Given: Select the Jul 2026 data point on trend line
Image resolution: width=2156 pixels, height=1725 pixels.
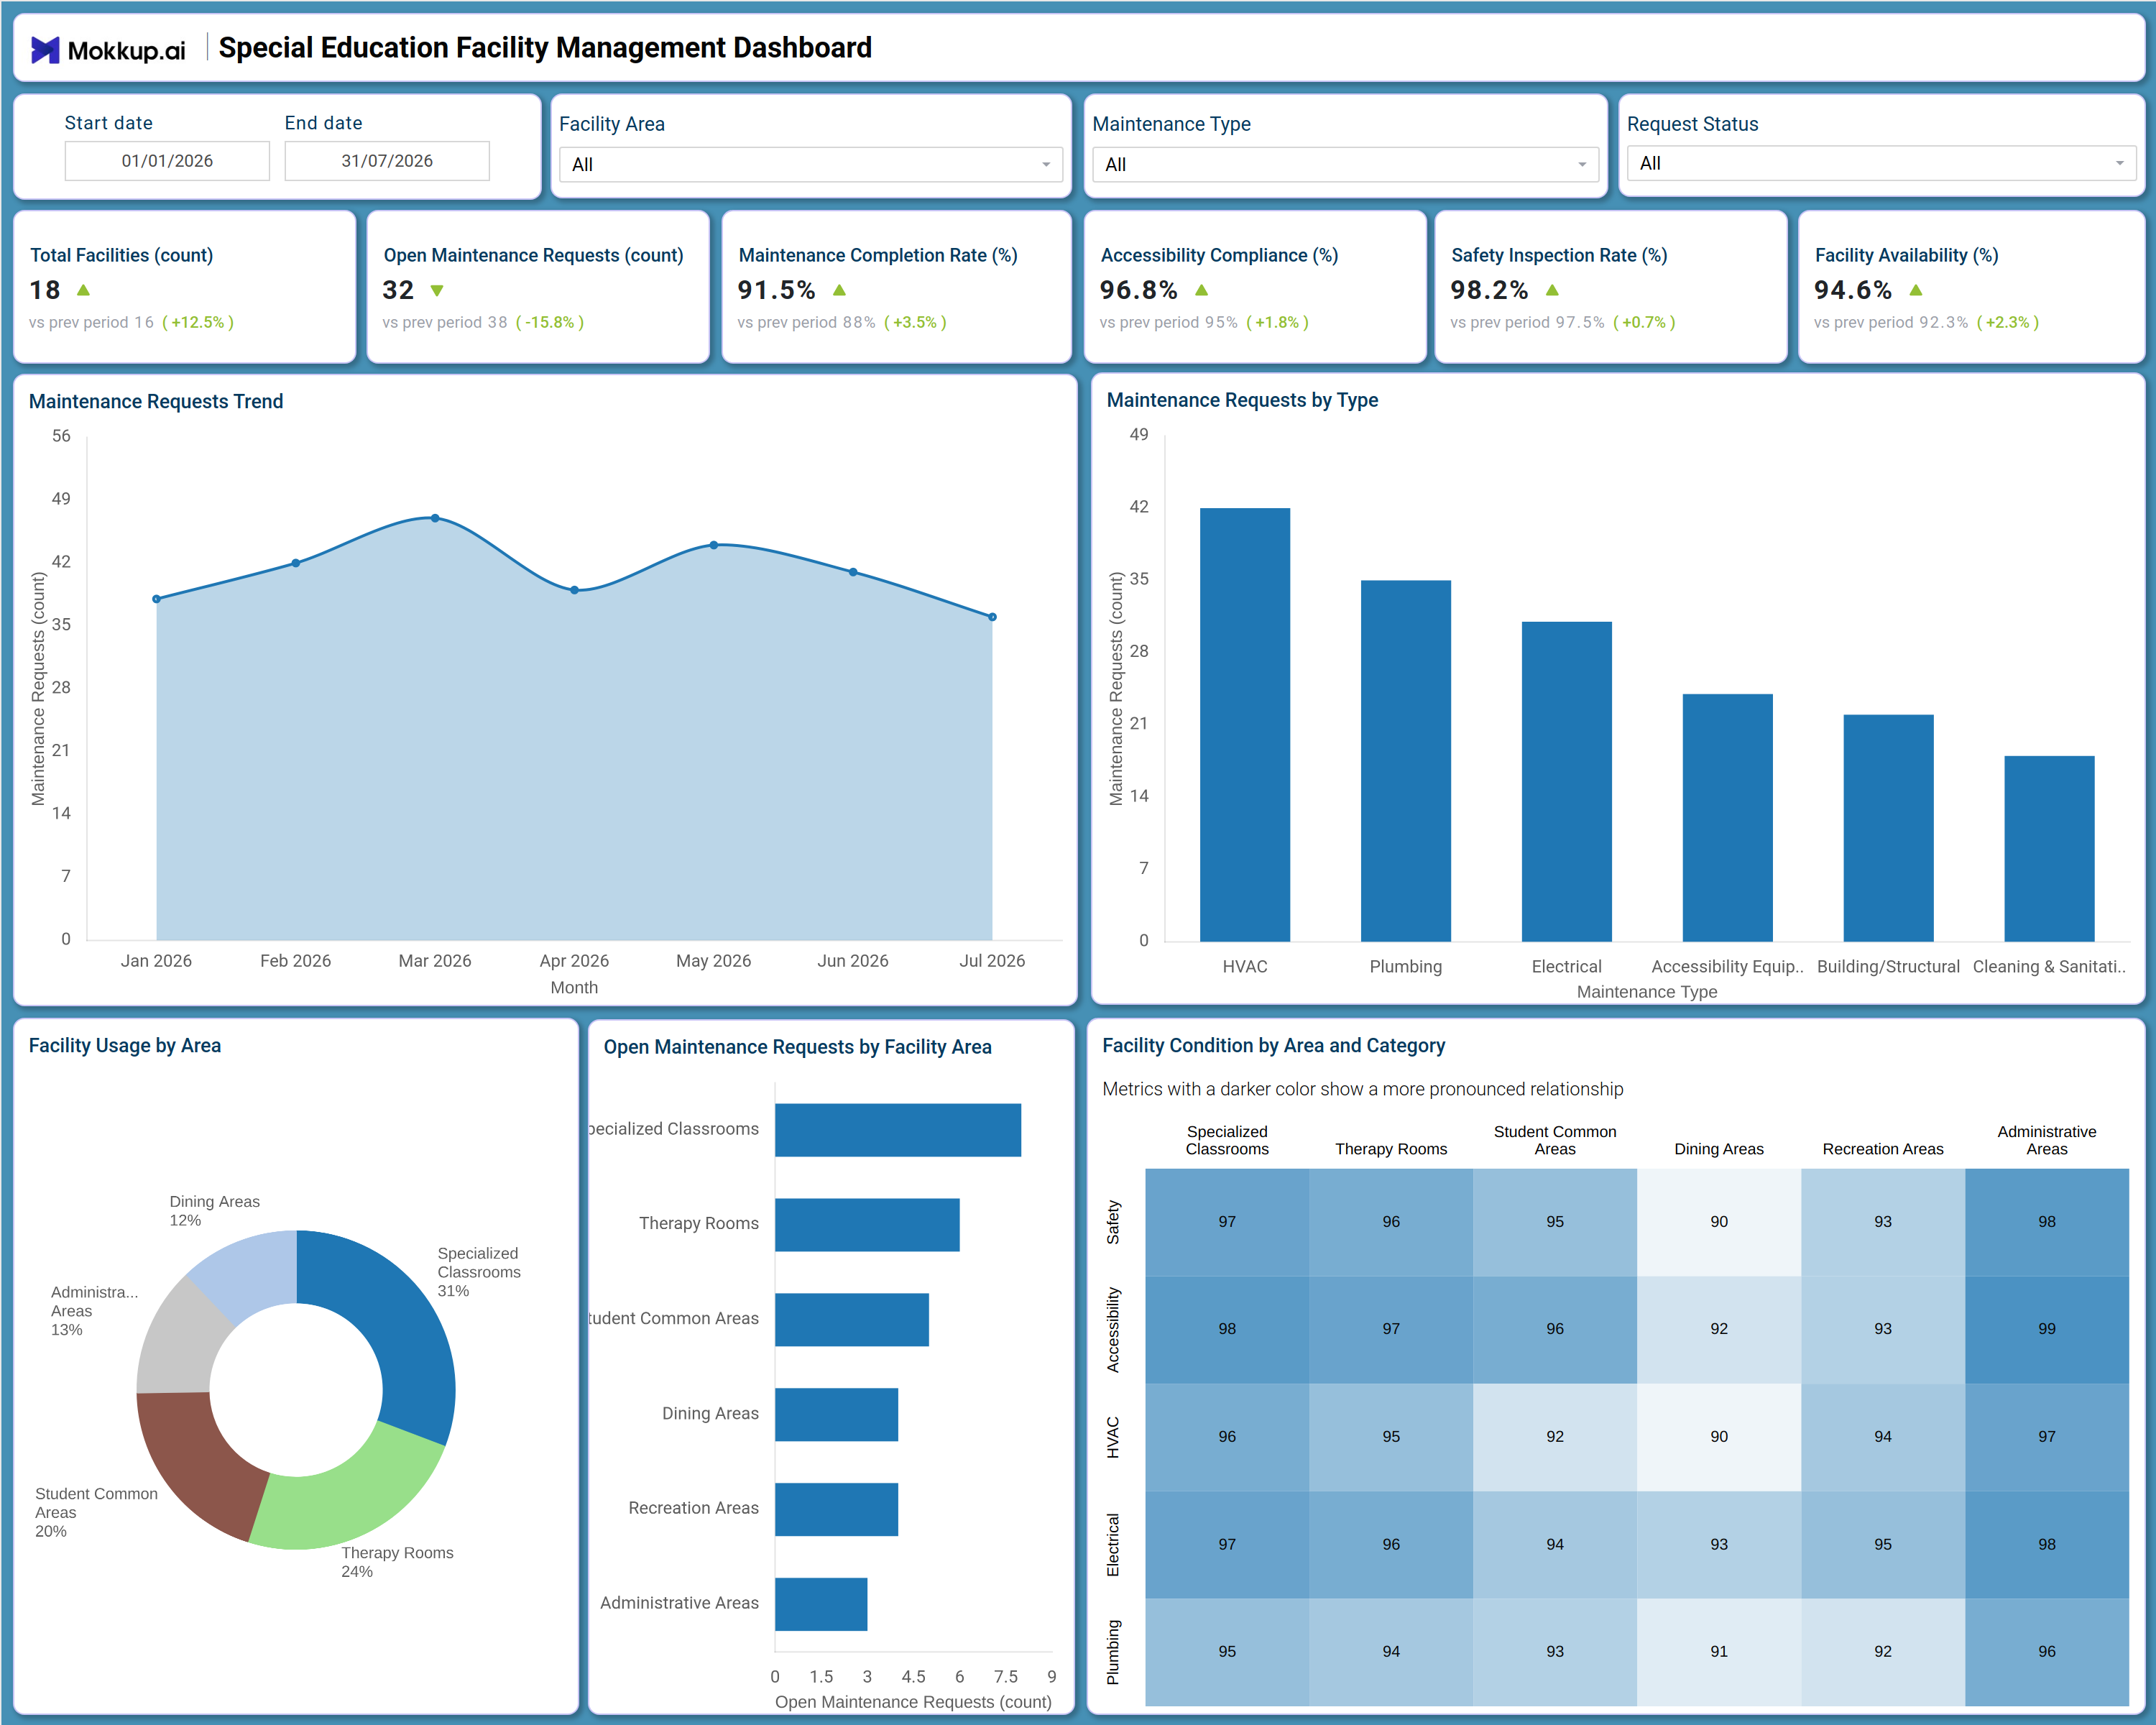Looking at the screenshot, I should click(992, 617).
